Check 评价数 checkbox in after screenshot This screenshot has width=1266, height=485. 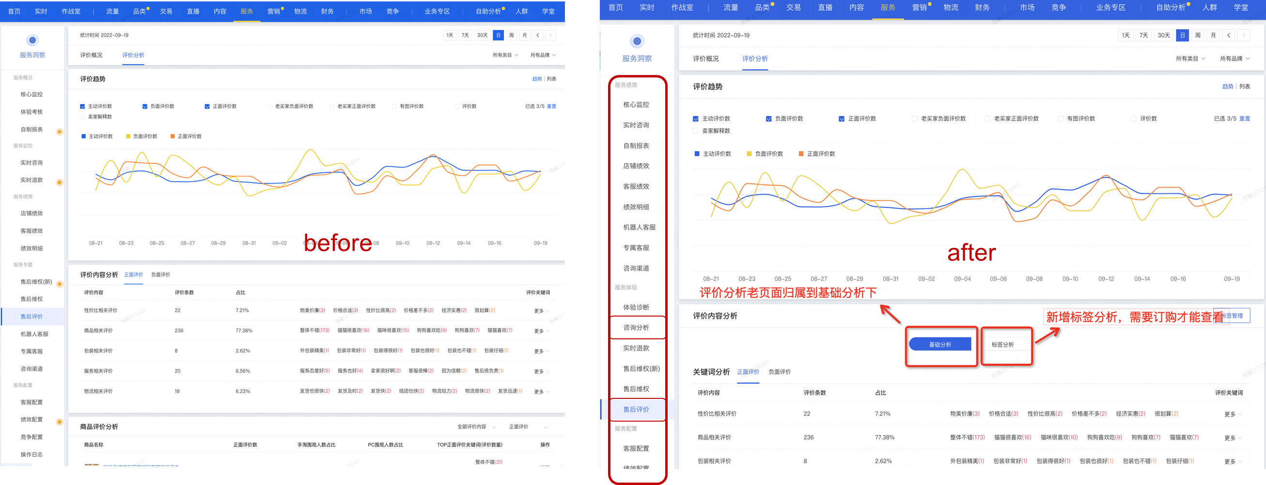pyautogui.click(x=1133, y=119)
